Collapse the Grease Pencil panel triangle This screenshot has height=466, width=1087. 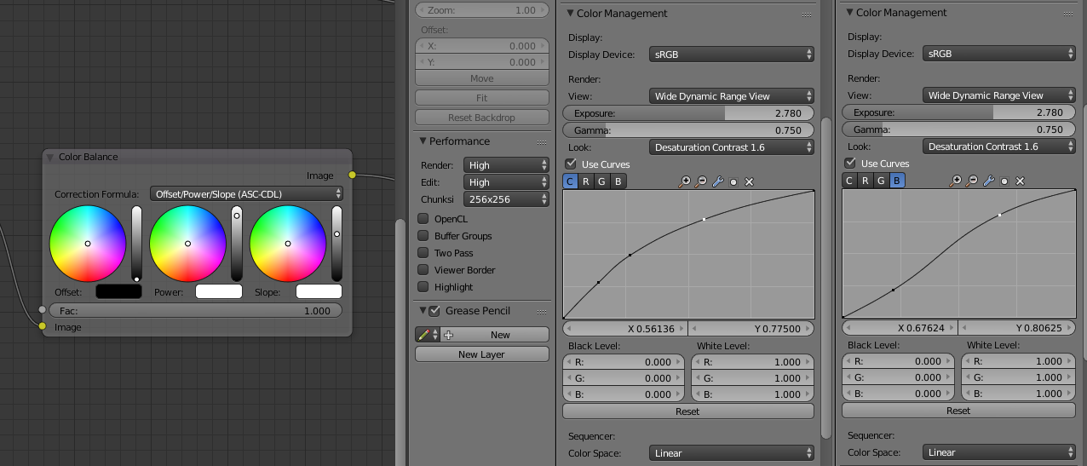click(x=422, y=311)
